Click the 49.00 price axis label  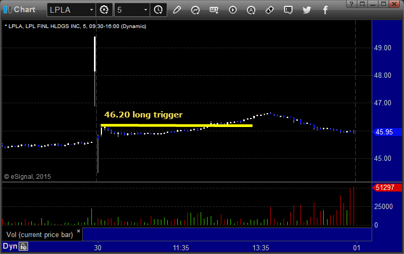click(383, 48)
